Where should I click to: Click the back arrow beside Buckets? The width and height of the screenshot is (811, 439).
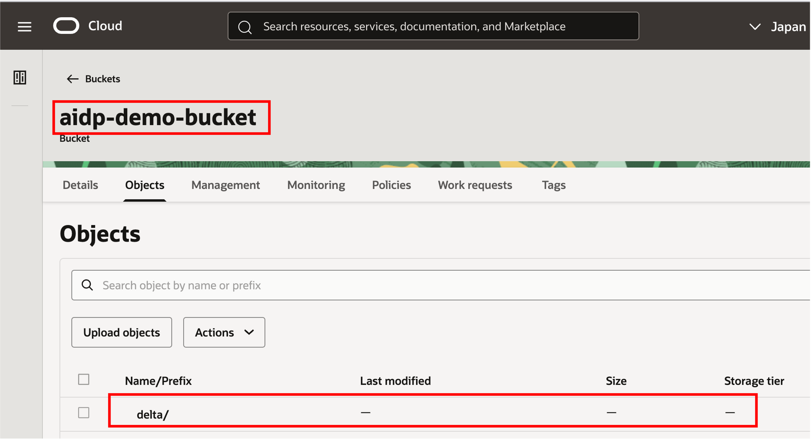point(73,79)
